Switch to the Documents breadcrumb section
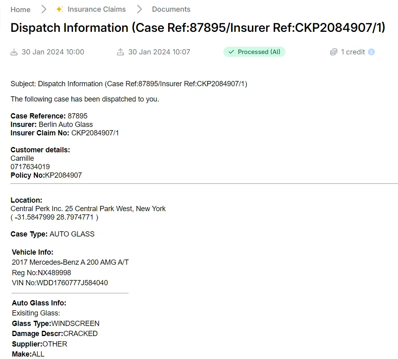This screenshot has width=398, height=359. click(171, 9)
